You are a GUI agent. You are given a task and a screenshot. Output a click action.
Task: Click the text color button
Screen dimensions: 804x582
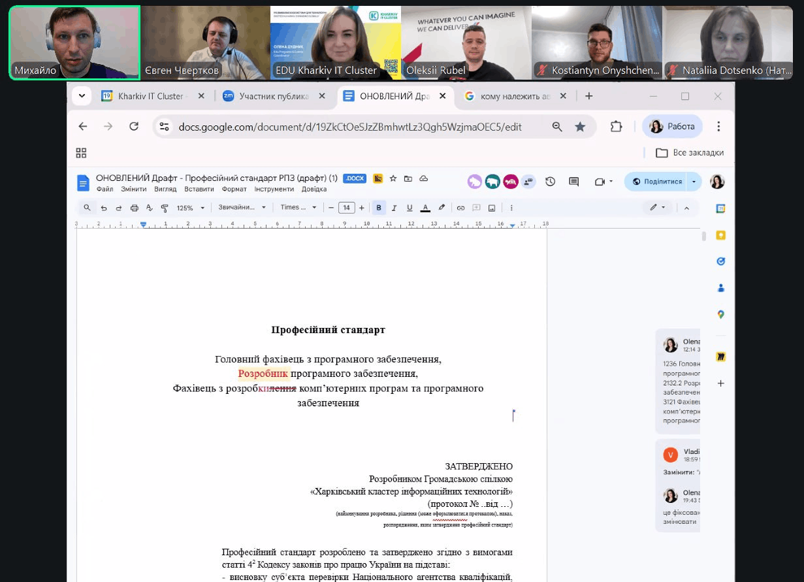pyautogui.click(x=425, y=208)
